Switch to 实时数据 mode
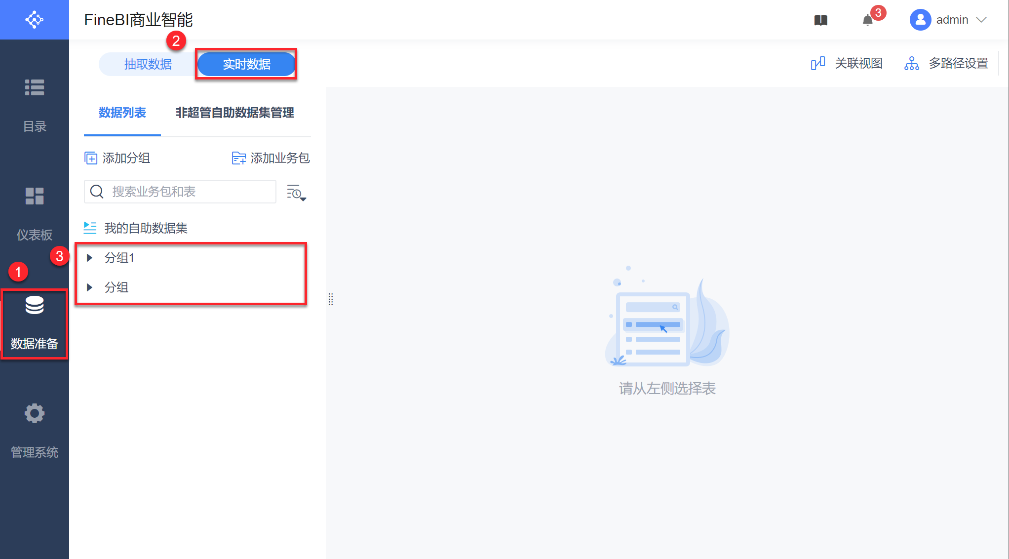This screenshot has height=559, width=1009. 246,64
